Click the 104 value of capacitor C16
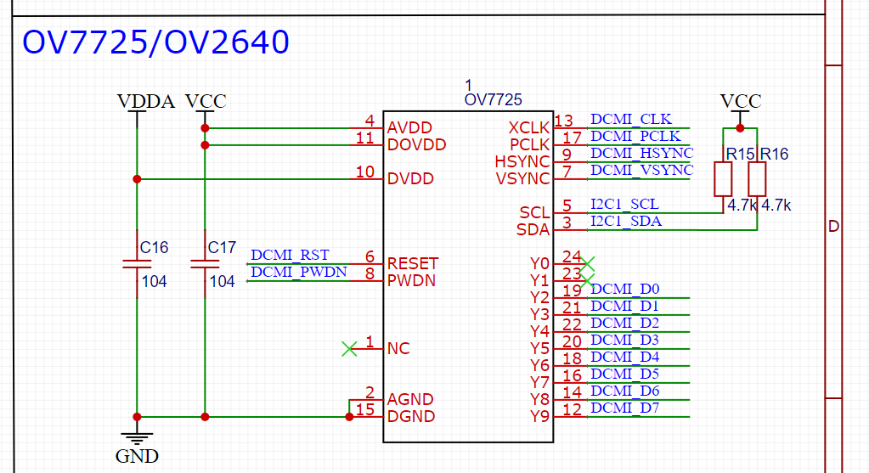This screenshot has width=869, height=473. click(x=154, y=282)
